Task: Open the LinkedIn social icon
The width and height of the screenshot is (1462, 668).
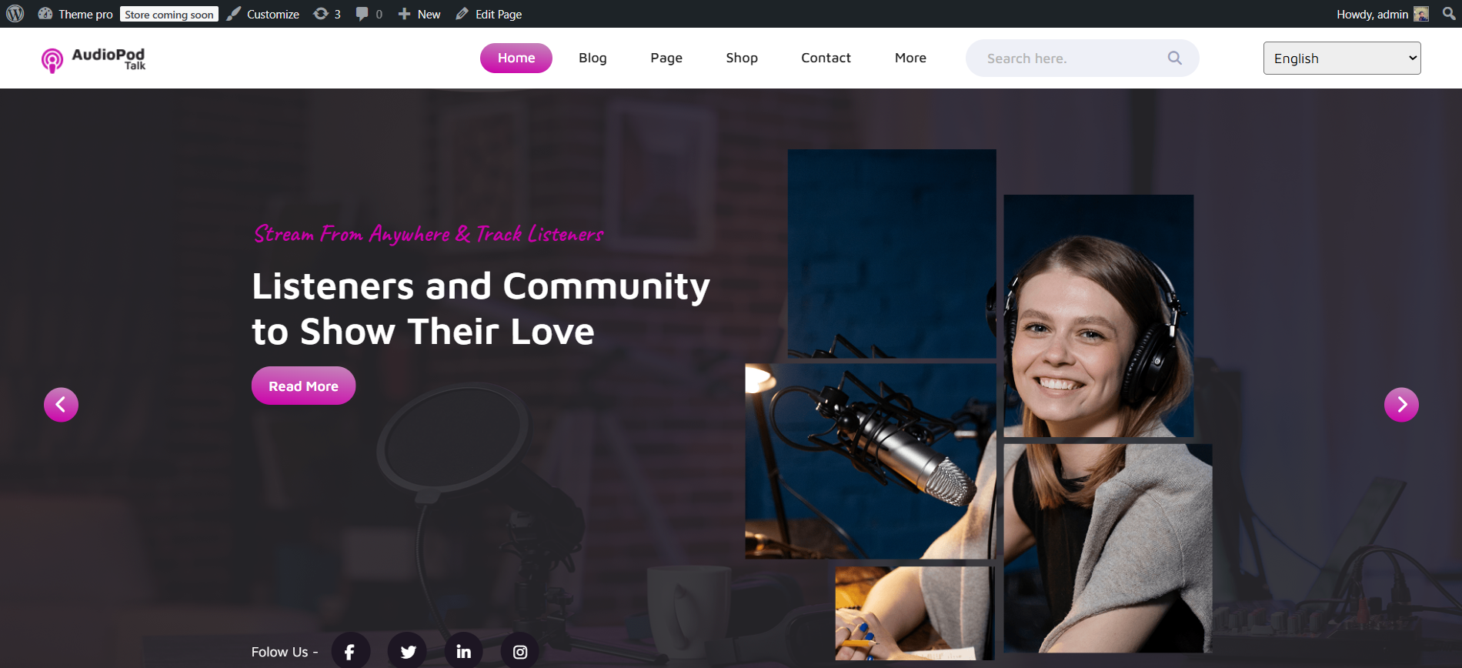Action: coord(463,651)
